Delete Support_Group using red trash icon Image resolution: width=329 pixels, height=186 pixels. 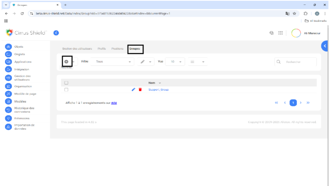(140, 90)
